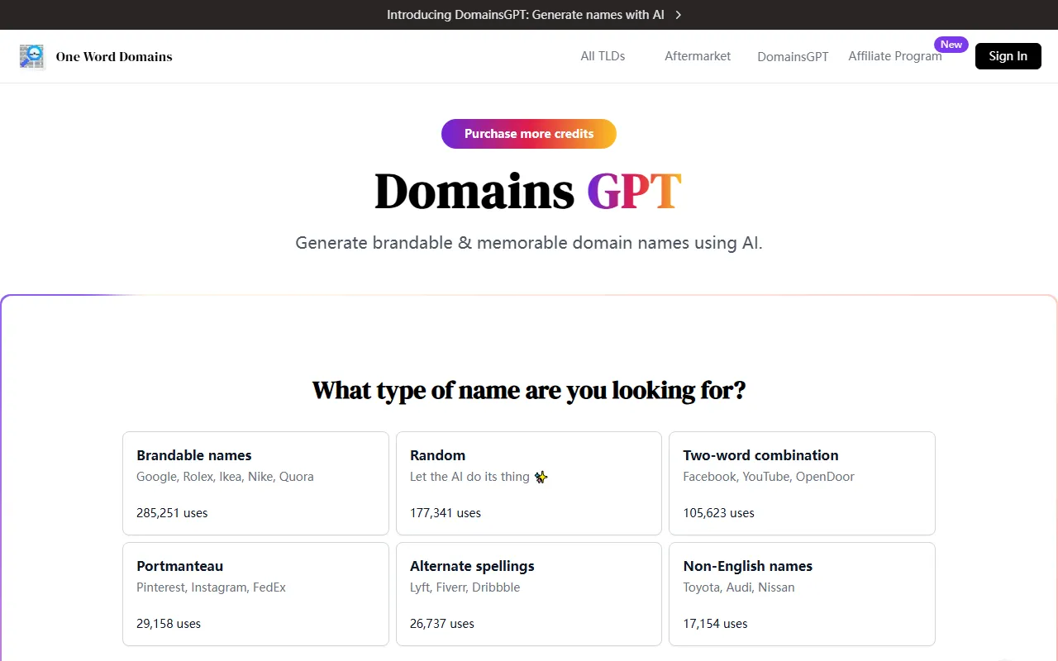Select the Random name generator option
Viewport: 1058px width, 661px height.
coord(528,483)
